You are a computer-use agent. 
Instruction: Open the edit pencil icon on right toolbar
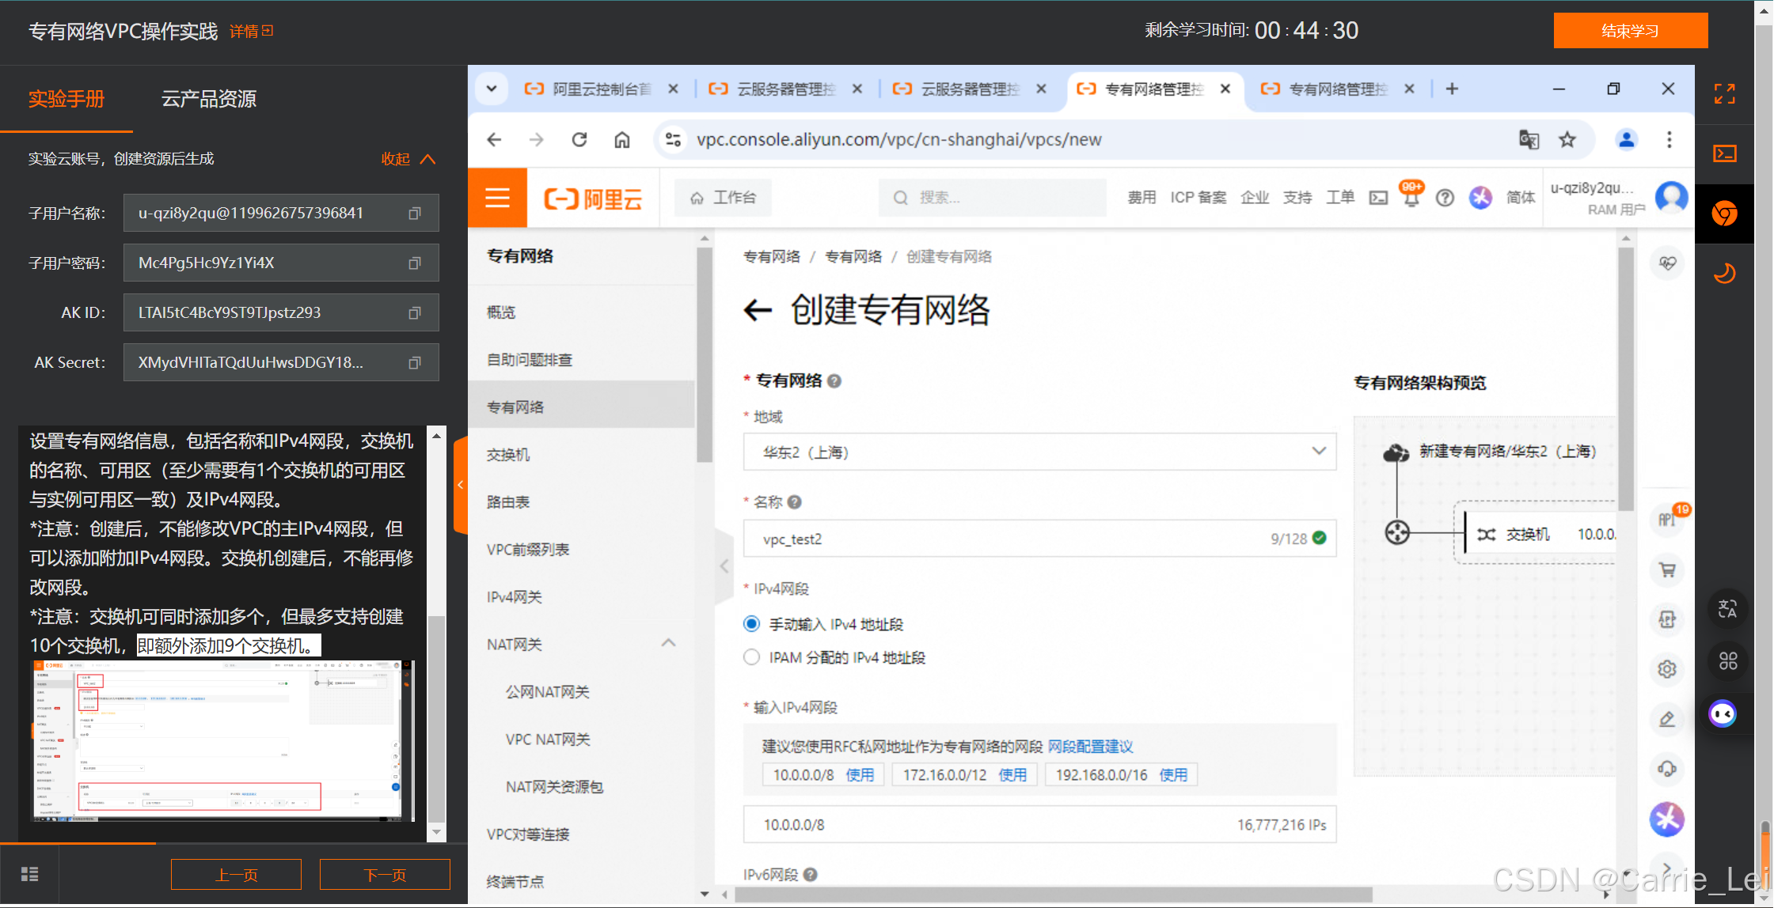coord(1667,719)
